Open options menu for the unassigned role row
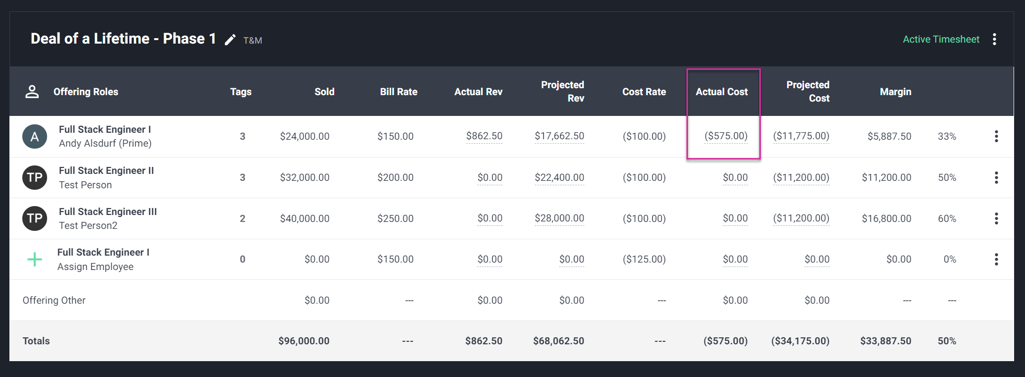The width and height of the screenshot is (1025, 377). coord(996,260)
